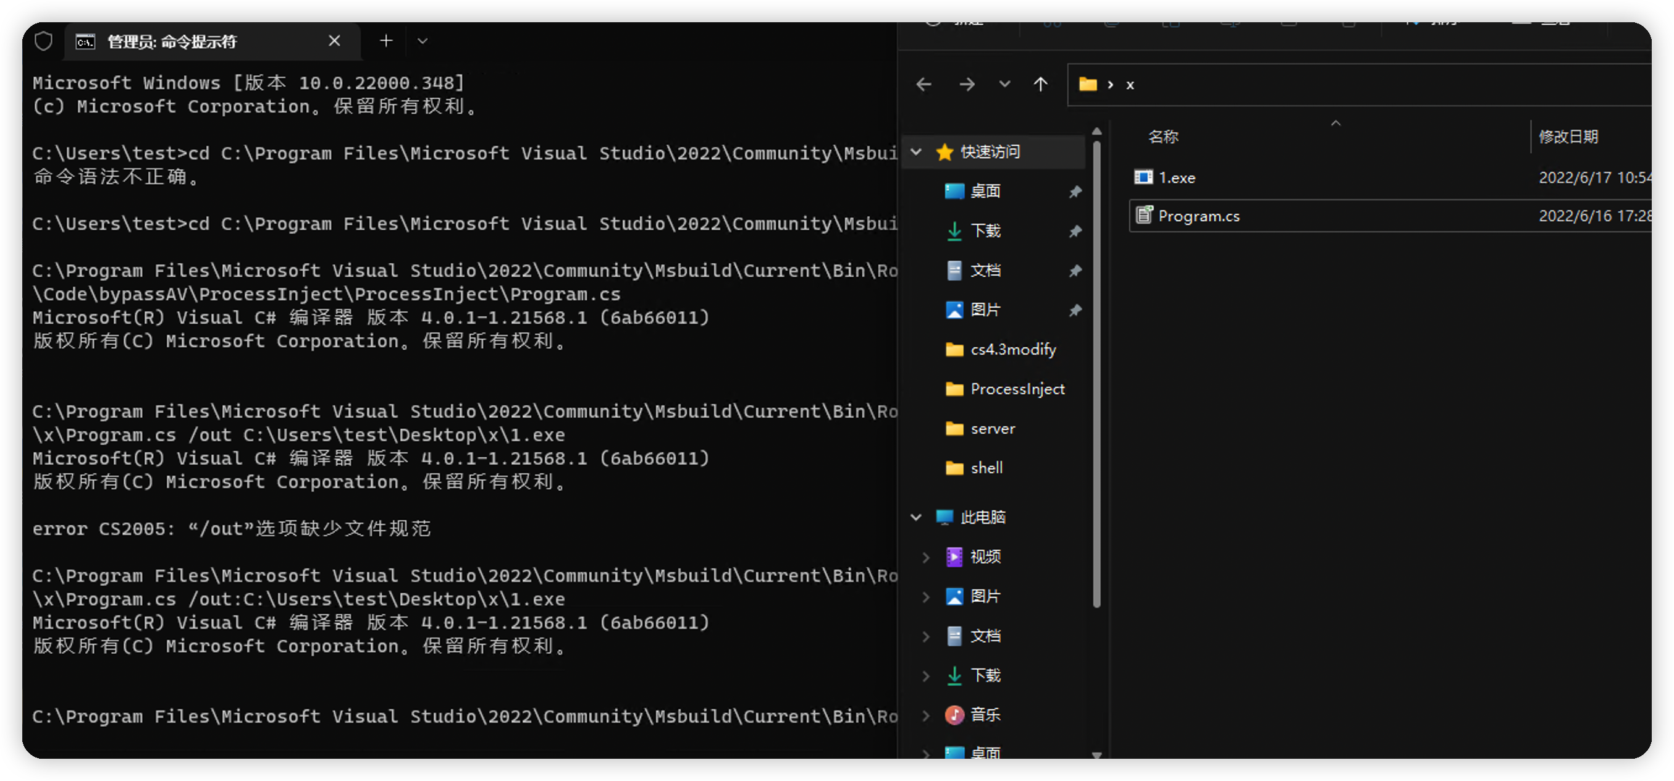Open new terminal tab with plus

coord(386,41)
